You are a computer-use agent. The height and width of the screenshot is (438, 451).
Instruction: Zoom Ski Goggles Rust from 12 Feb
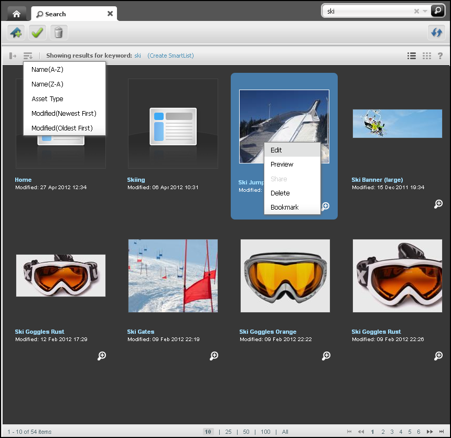102,356
